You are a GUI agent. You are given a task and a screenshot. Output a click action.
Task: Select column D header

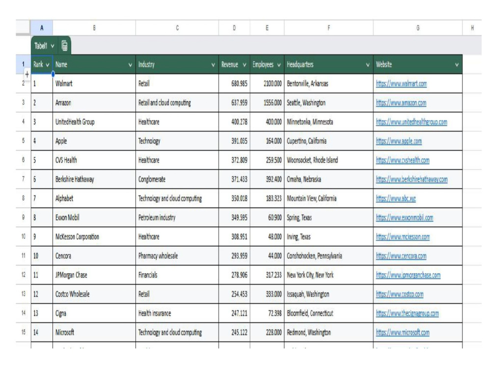234,28
